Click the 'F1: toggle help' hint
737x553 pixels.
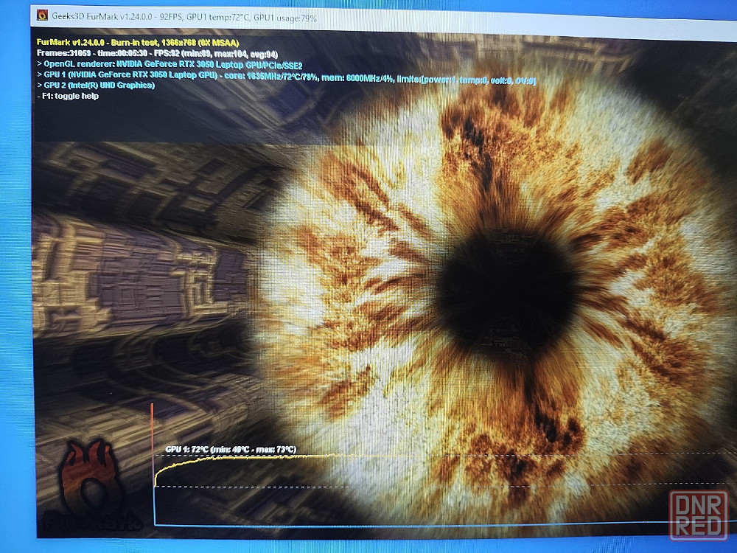click(68, 96)
